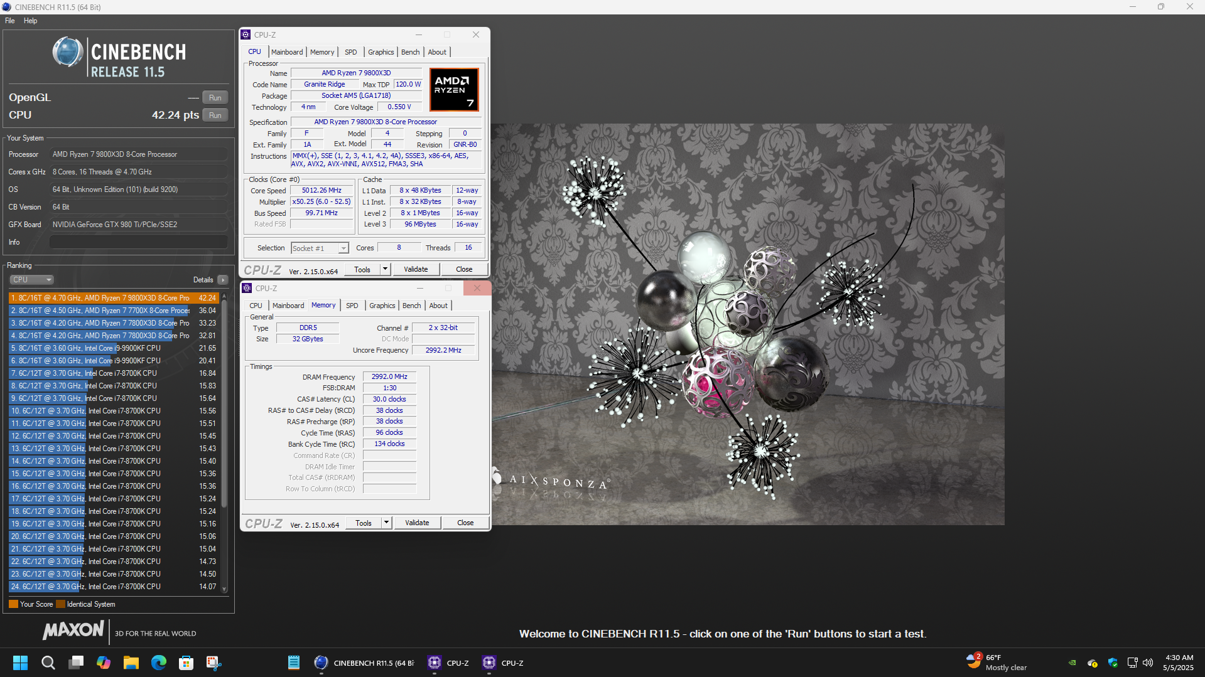Switch to CINEBENCH R11.5 taskbar item
The image size is (1205, 677).
[x=364, y=663]
